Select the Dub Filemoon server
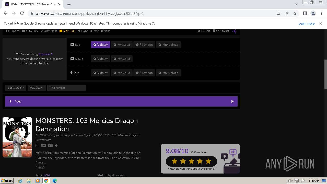This screenshot has height=184, width=327. (144, 73)
